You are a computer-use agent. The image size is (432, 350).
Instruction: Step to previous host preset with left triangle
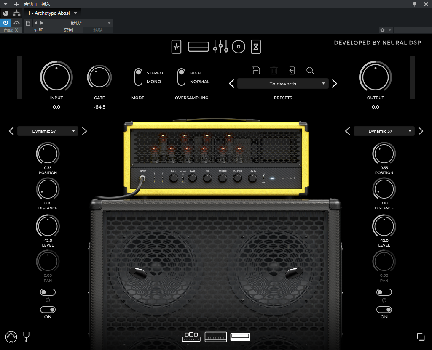(35, 23)
